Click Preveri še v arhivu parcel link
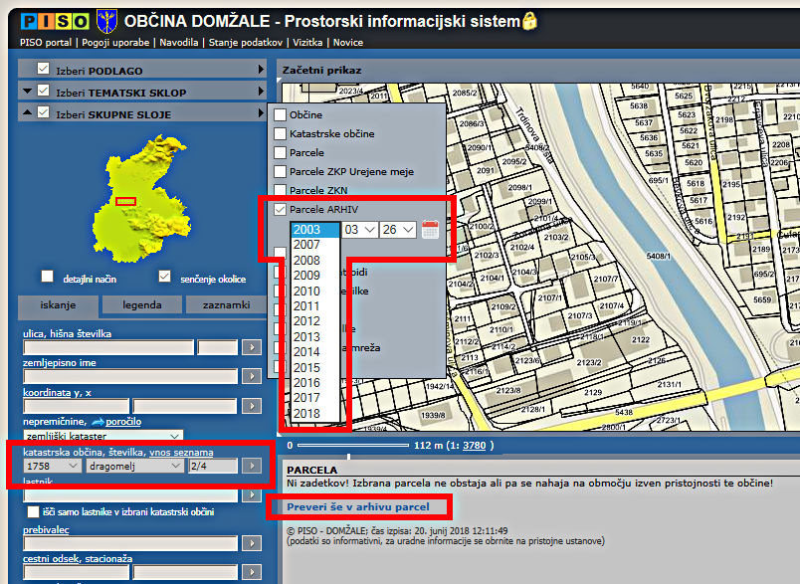Viewport: 800px width, 584px height. 358,507
